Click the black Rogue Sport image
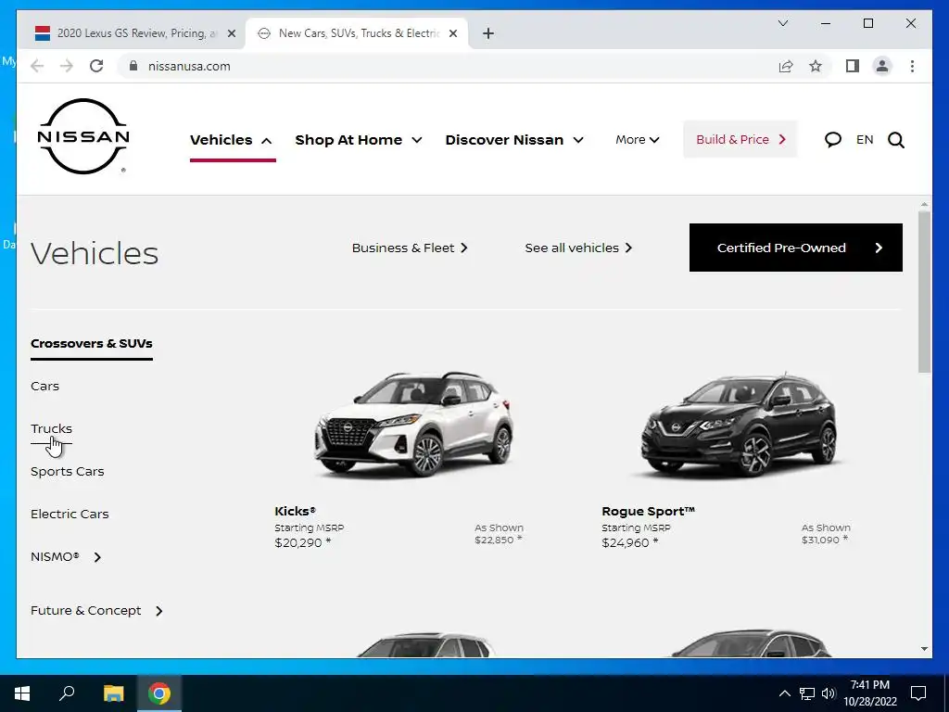 pos(740,425)
